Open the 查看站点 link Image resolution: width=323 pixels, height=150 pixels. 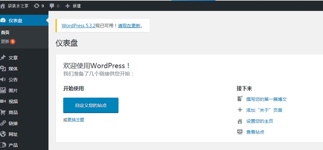tap(255, 132)
